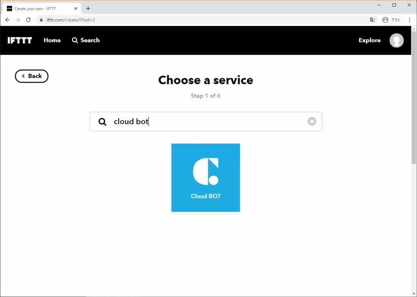Click the 'Choose a service' heading
The height and width of the screenshot is (297, 417).
[206, 80]
